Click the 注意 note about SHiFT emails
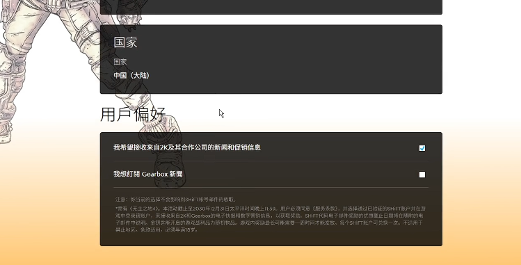The image size is (521, 265). [x=176, y=200]
